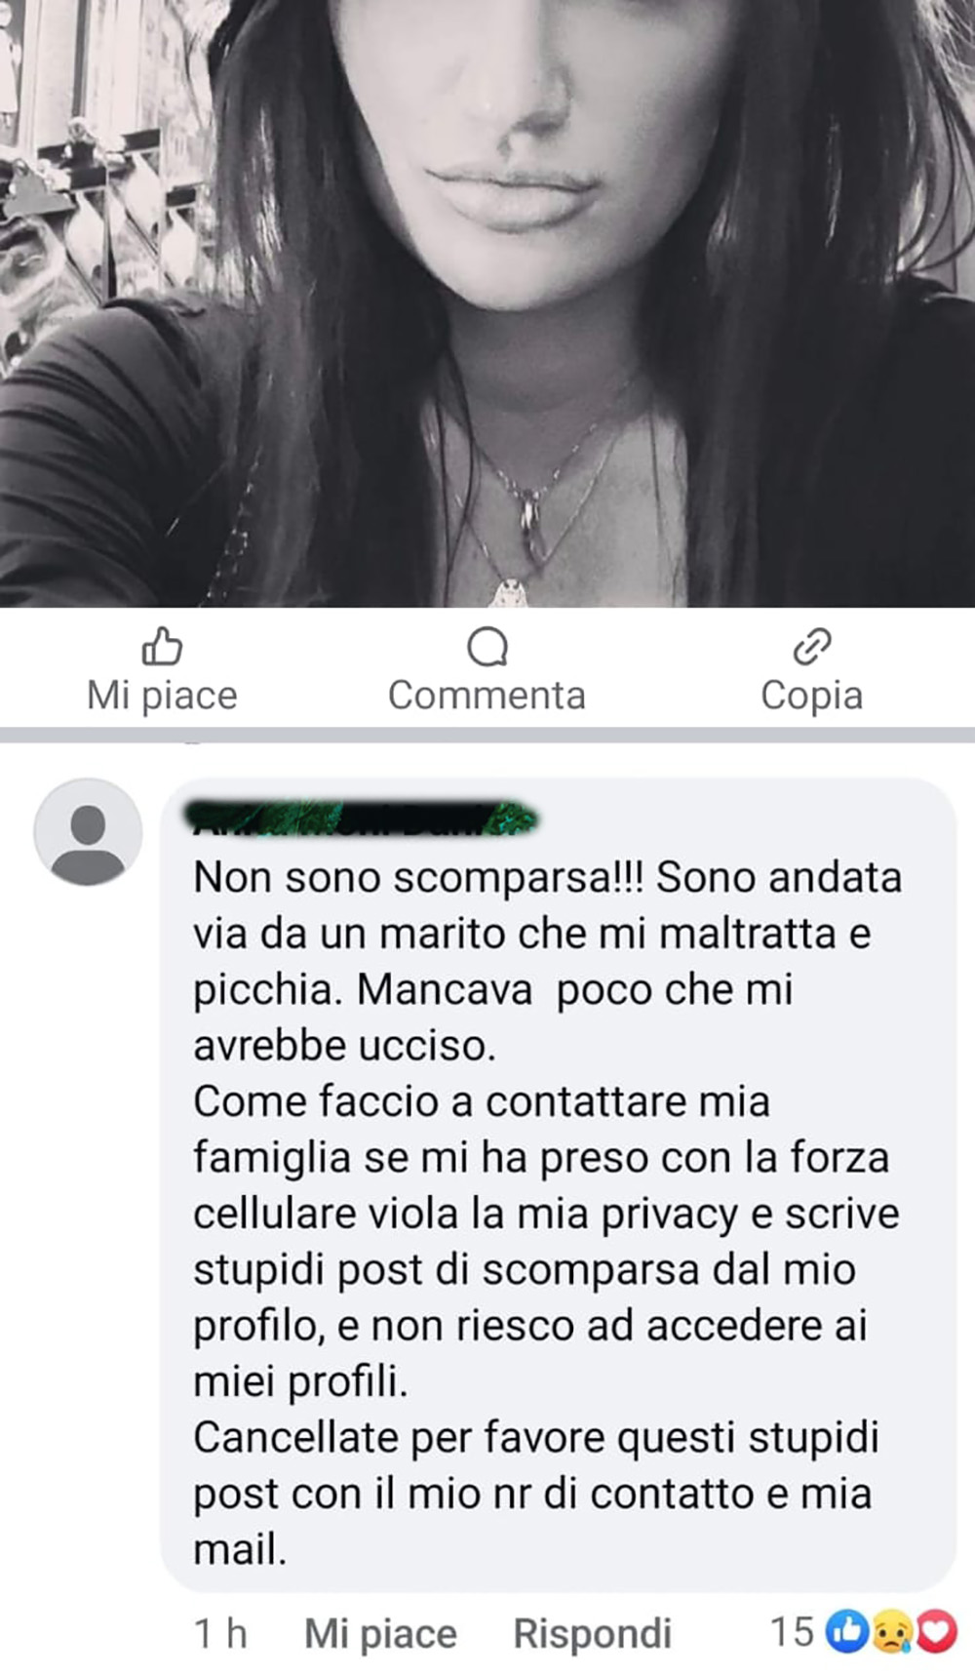Open the black-and-white selfie photo
This screenshot has width=975, height=1676.
(x=487, y=303)
